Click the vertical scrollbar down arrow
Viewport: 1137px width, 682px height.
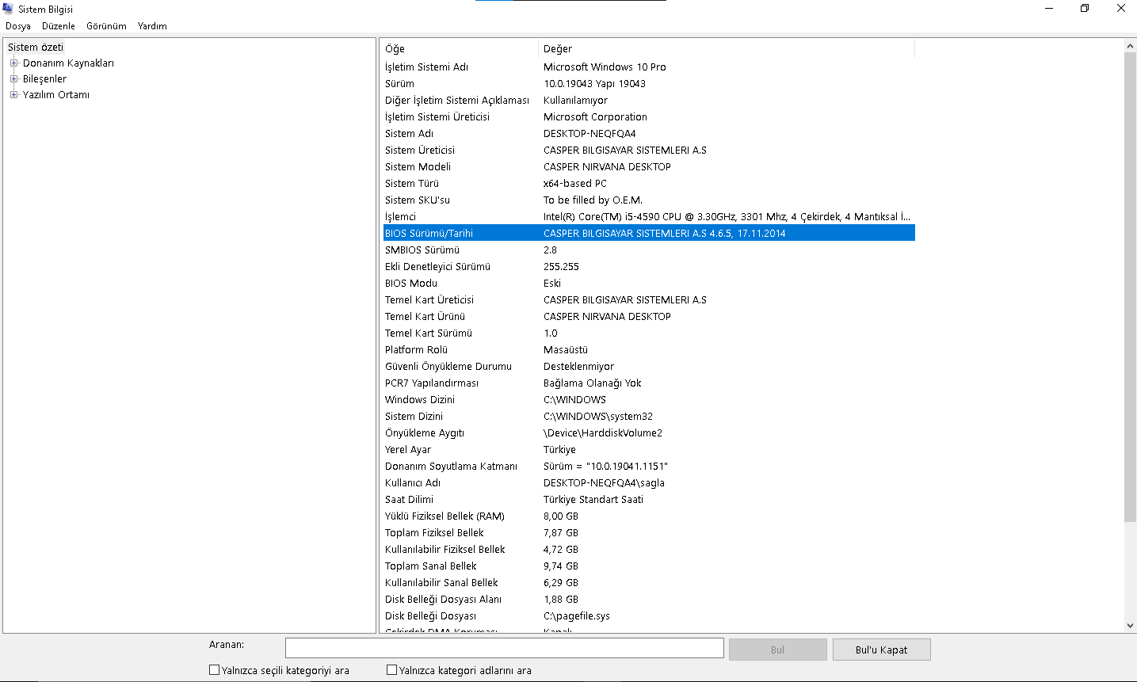[x=1131, y=625]
